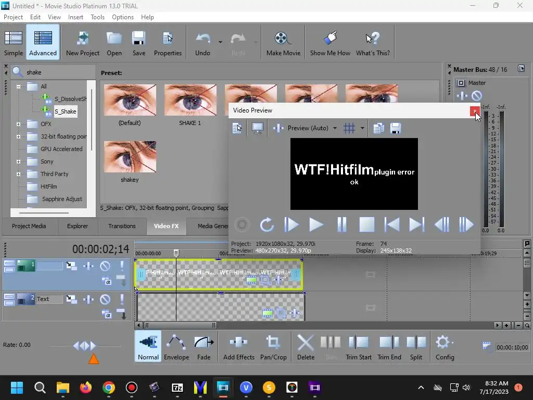533x400 pixels.
Task: Open Movie Studio from Windows taskbar
Action: click(223, 387)
